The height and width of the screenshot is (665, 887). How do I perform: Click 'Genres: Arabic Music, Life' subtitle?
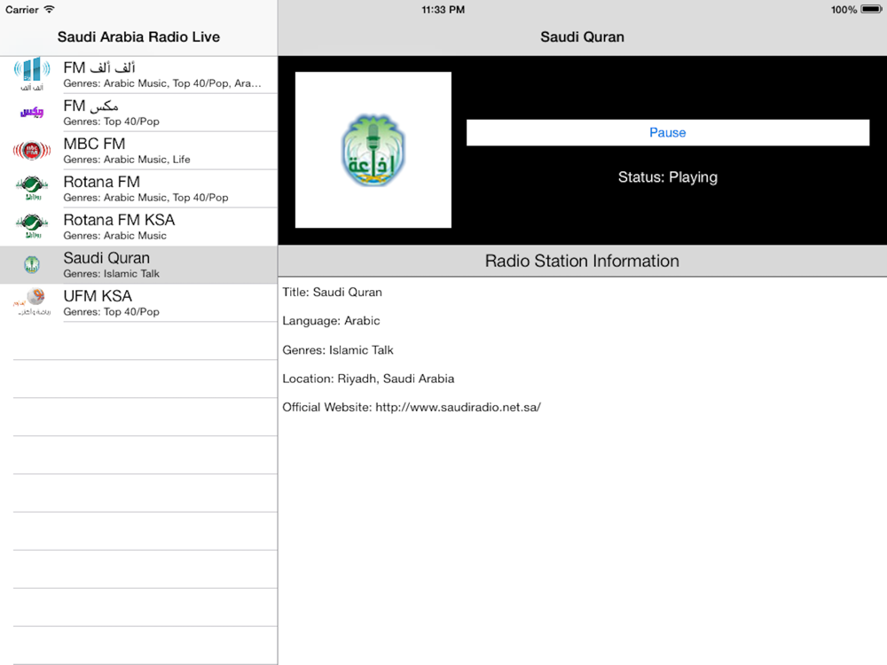click(x=127, y=160)
